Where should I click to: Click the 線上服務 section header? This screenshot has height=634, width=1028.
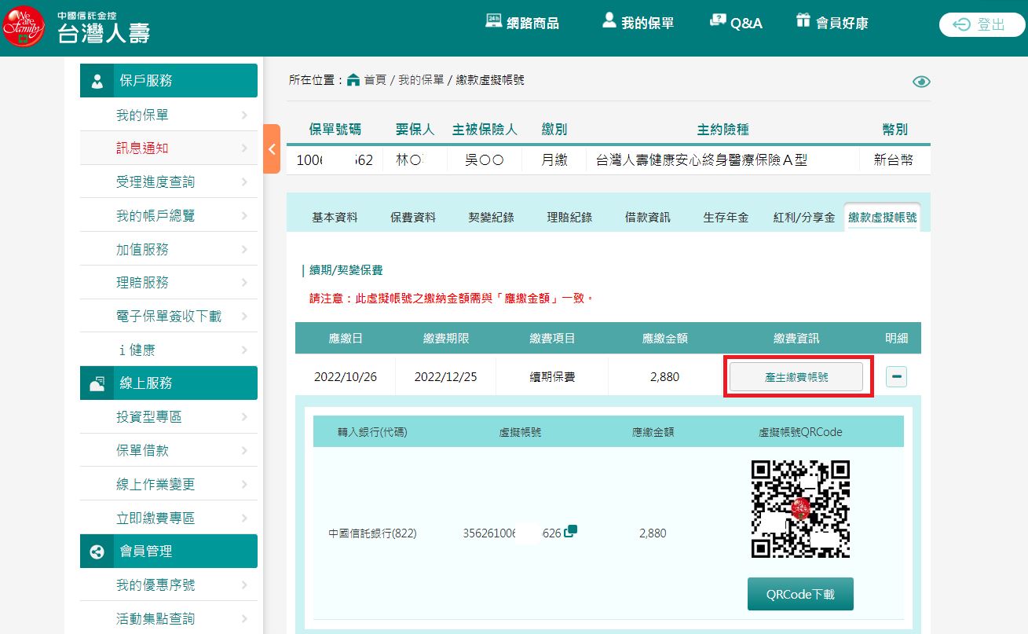point(169,383)
